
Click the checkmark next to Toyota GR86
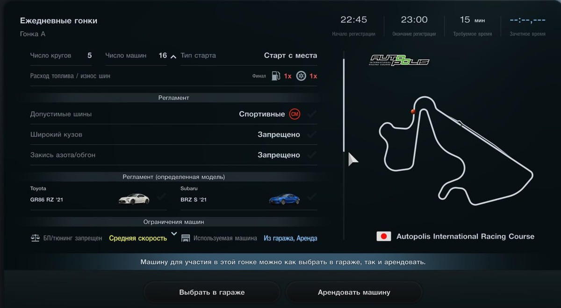click(161, 197)
